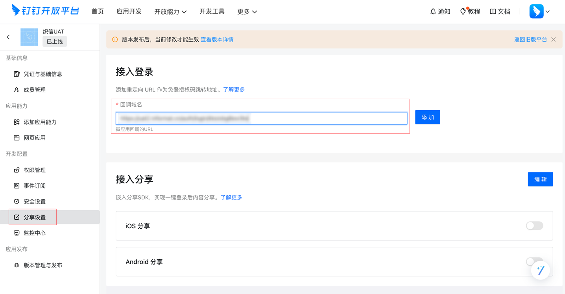Expand the 更多 menu in top navigation
The height and width of the screenshot is (294, 565).
[247, 12]
